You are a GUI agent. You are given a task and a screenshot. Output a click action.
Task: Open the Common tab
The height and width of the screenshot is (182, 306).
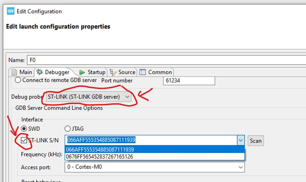click(156, 72)
